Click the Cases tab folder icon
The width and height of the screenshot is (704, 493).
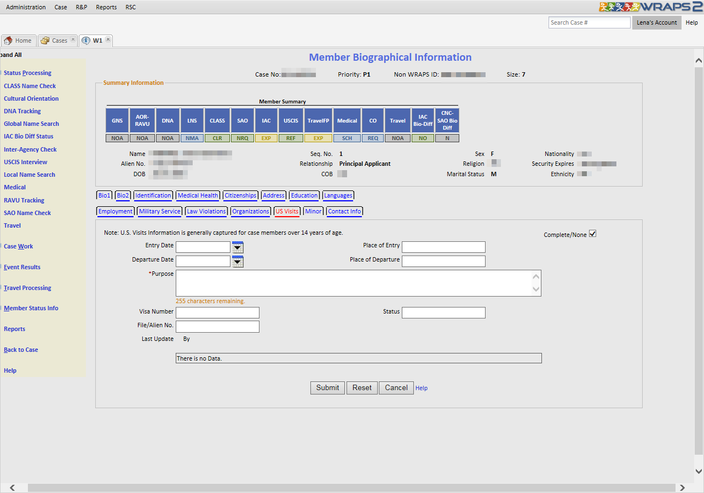pyautogui.click(x=45, y=40)
